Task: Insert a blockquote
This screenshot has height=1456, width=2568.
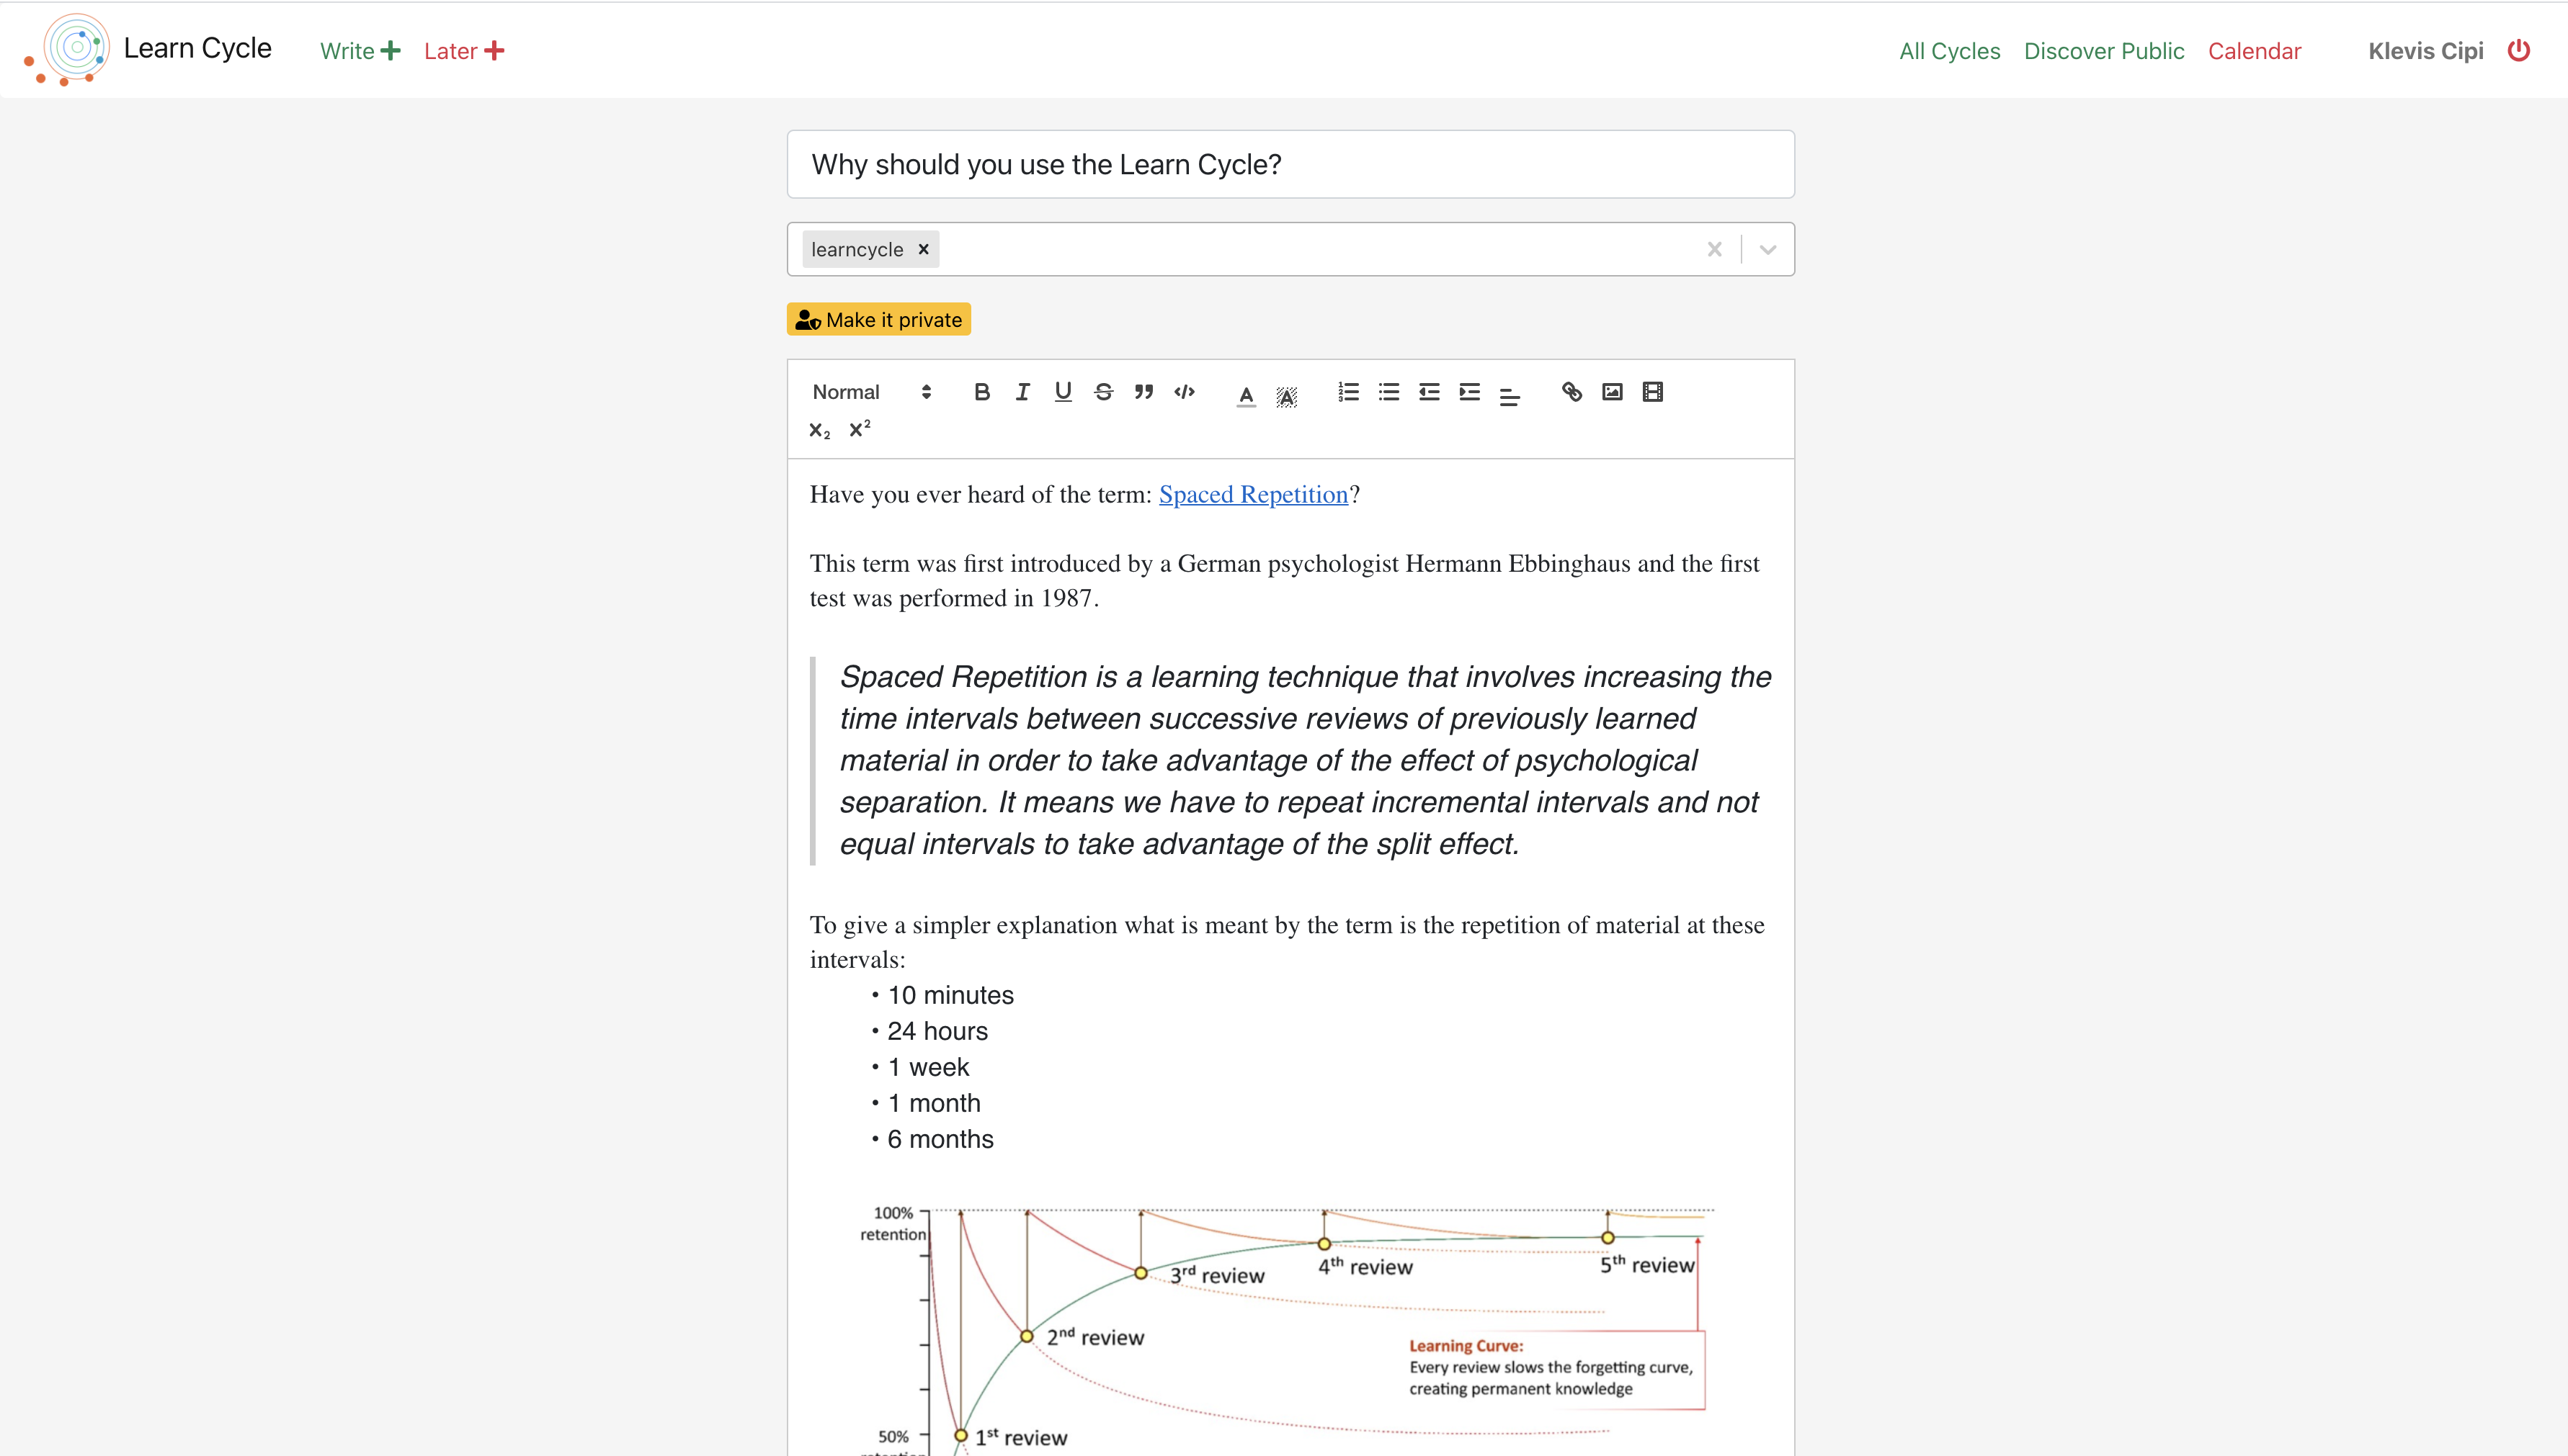Action: click(1143, 392)
